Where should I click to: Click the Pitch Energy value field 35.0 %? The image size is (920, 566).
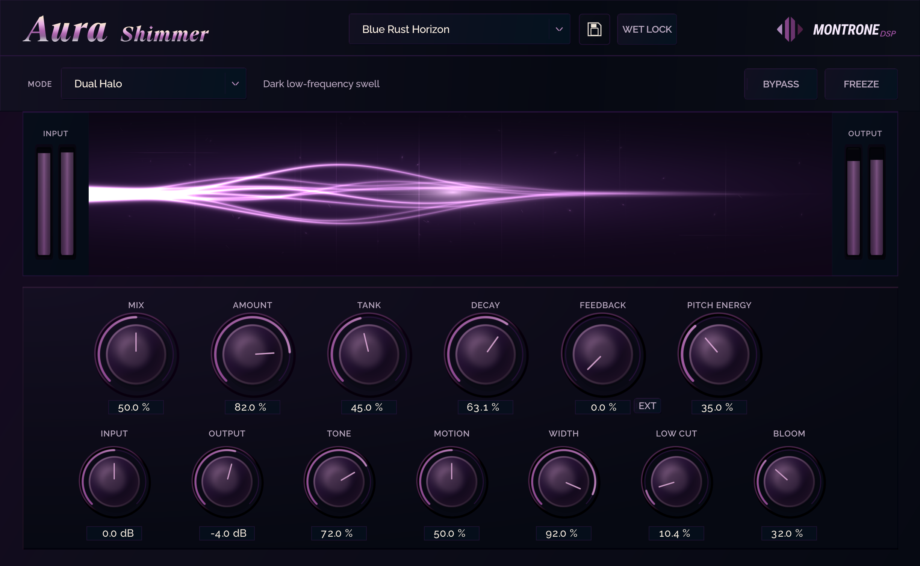click(719, 407)
